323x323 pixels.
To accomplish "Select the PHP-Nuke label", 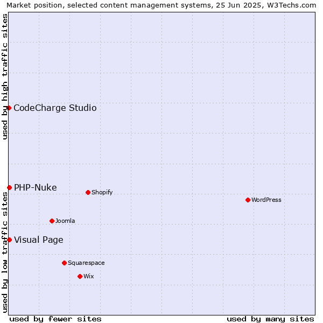I will [x=36, y=187].
